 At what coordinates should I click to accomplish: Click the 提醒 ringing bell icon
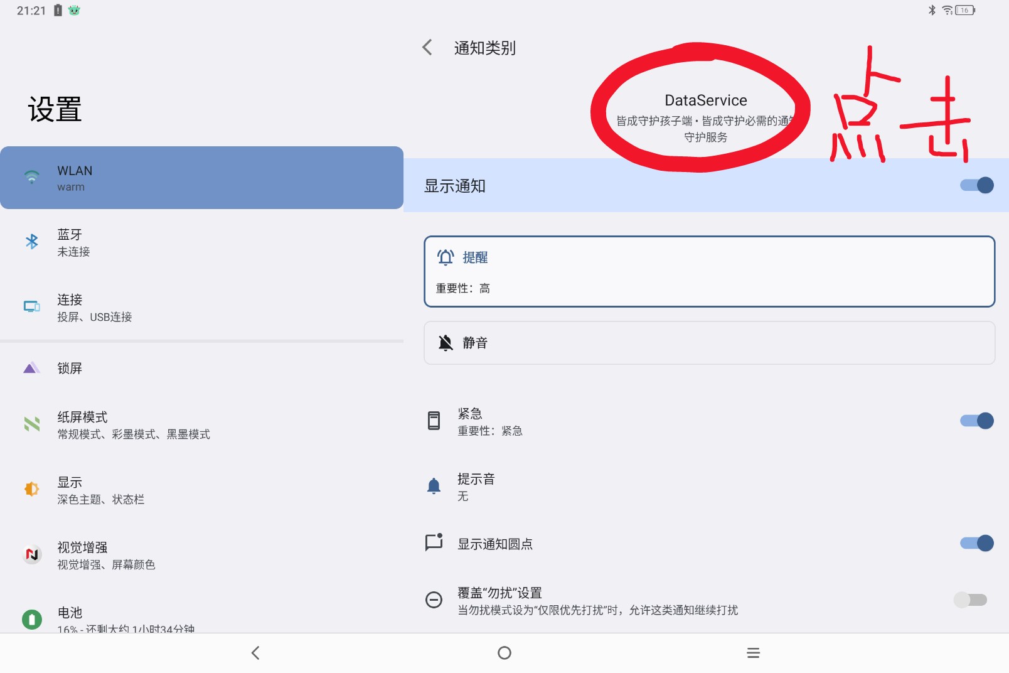coord(446,257)
